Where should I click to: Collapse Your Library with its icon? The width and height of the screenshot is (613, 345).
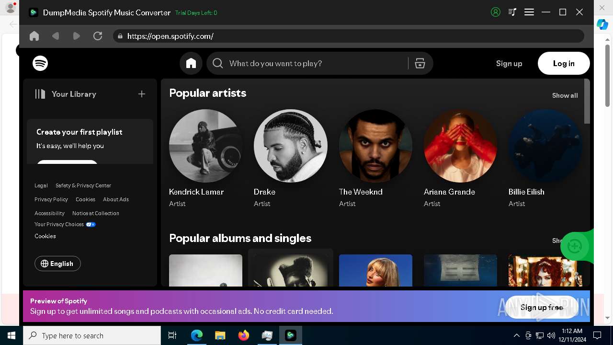tap(40, 94)
